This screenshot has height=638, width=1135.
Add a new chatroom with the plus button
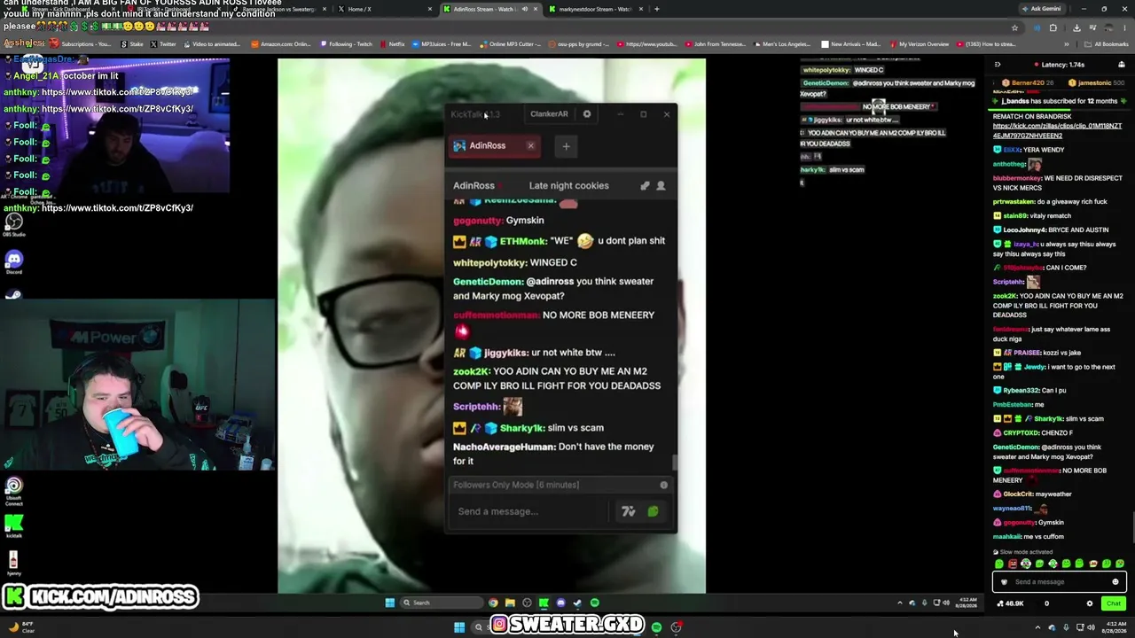pyautogui.click(x=566, y=146)
